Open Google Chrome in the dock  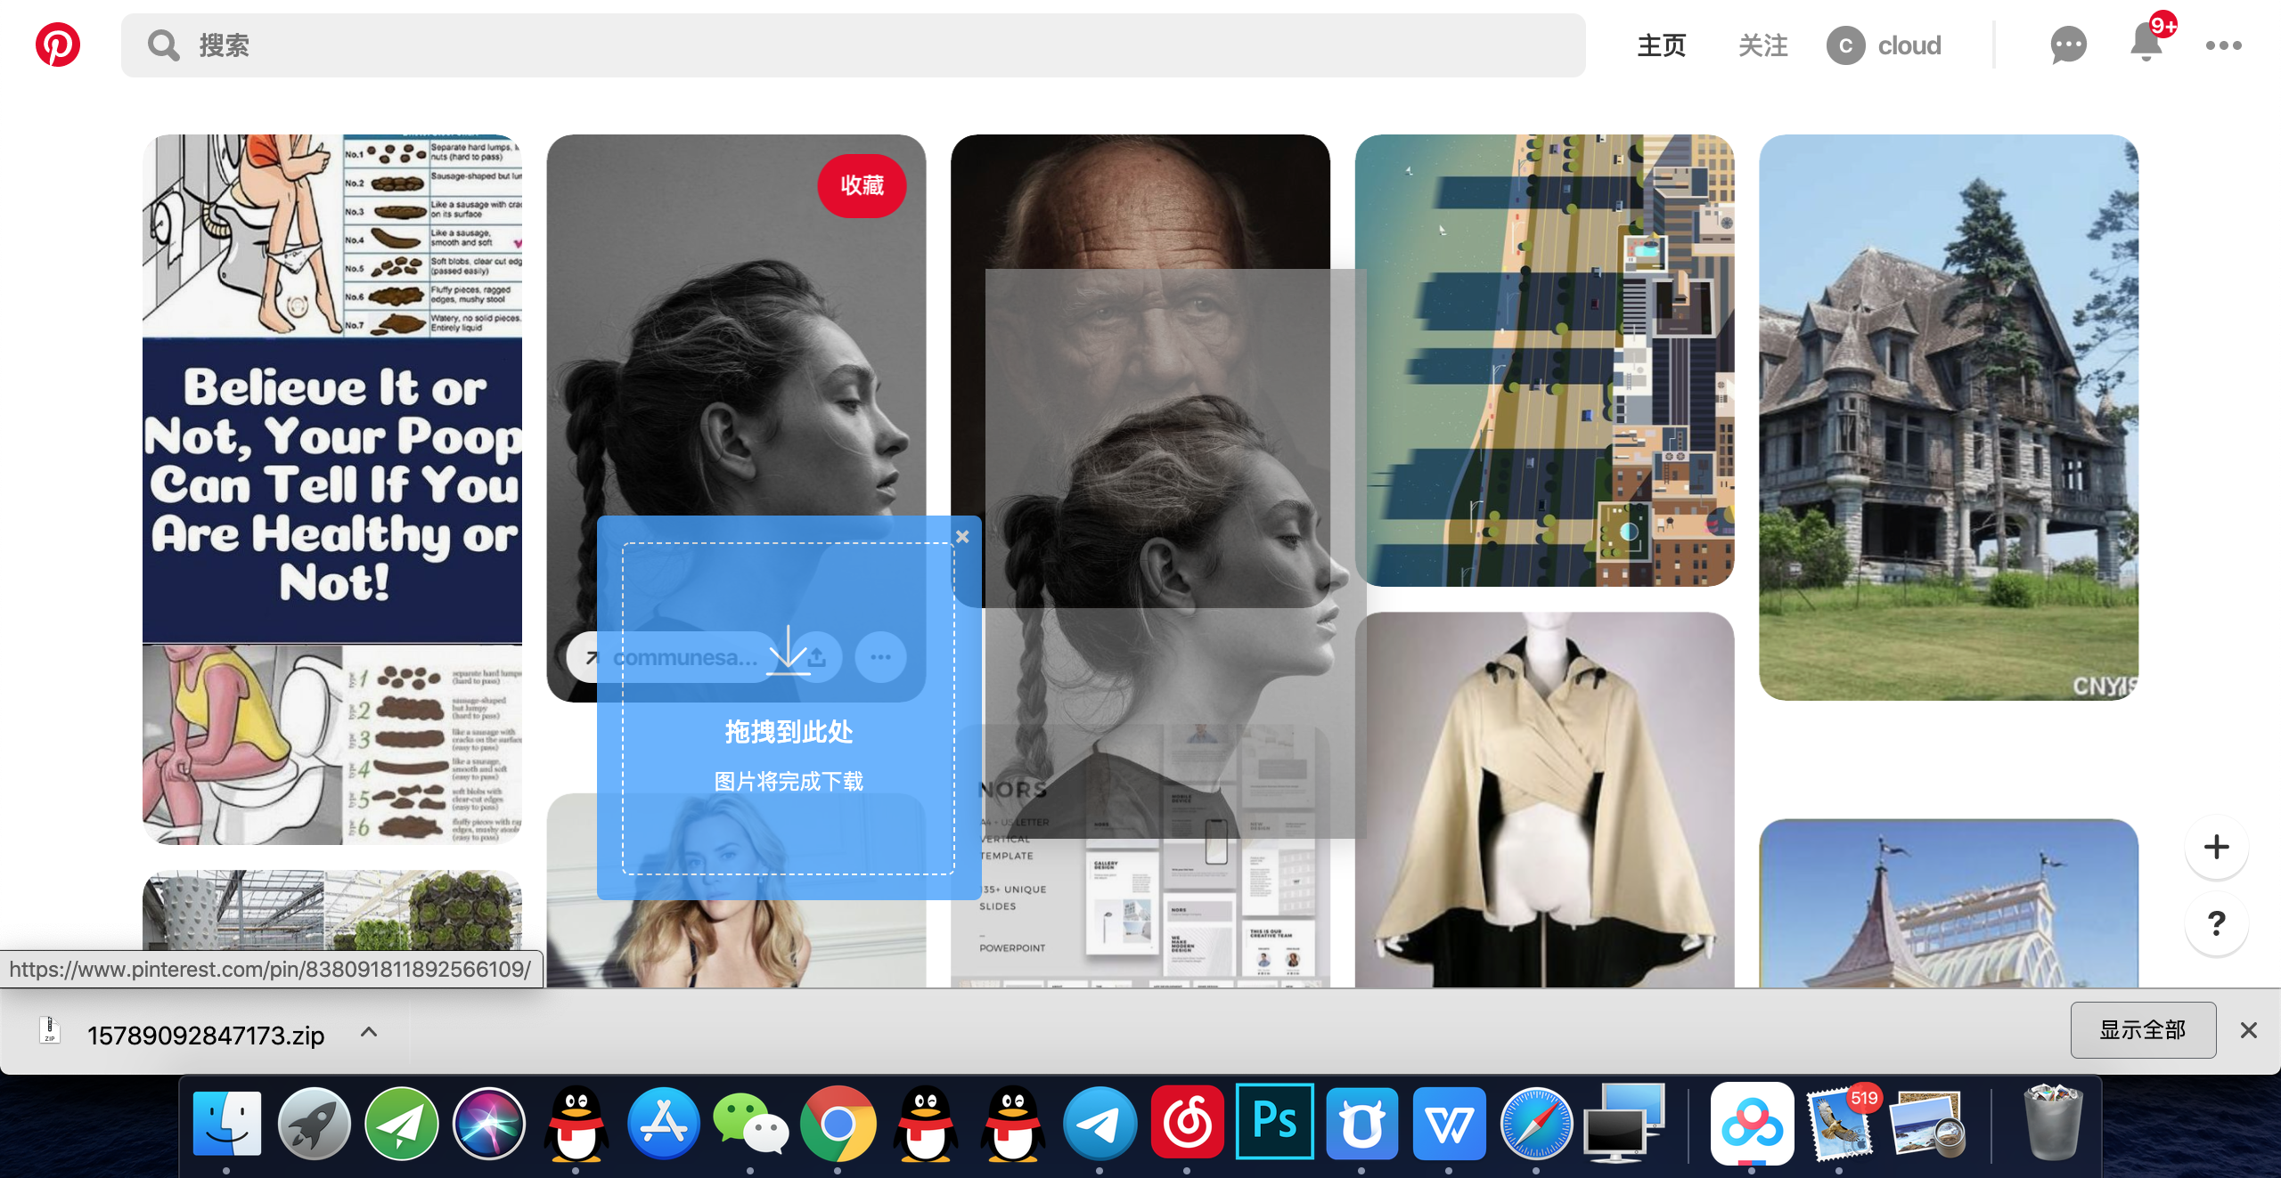click(x=838, y=1125)
